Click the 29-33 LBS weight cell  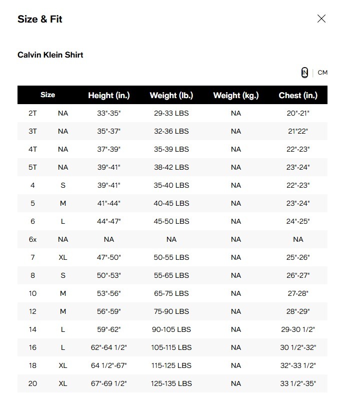click(x=171, y=114)
